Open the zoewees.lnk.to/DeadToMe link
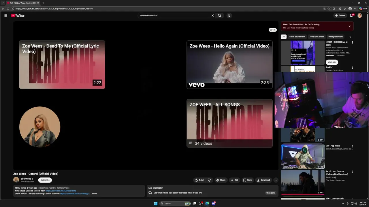 pos(61,191)
